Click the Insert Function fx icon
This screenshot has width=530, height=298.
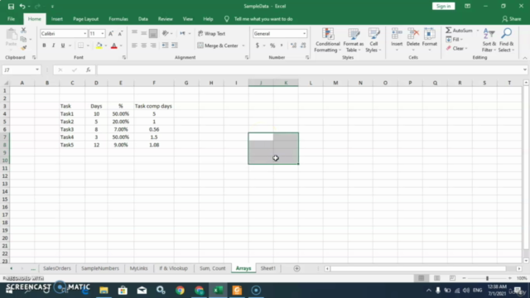pyautogui.click(x=89, y=70)
